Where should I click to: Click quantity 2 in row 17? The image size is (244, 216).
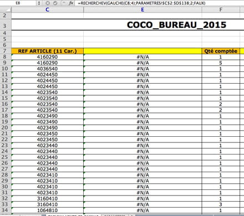(x=221, y=110)
